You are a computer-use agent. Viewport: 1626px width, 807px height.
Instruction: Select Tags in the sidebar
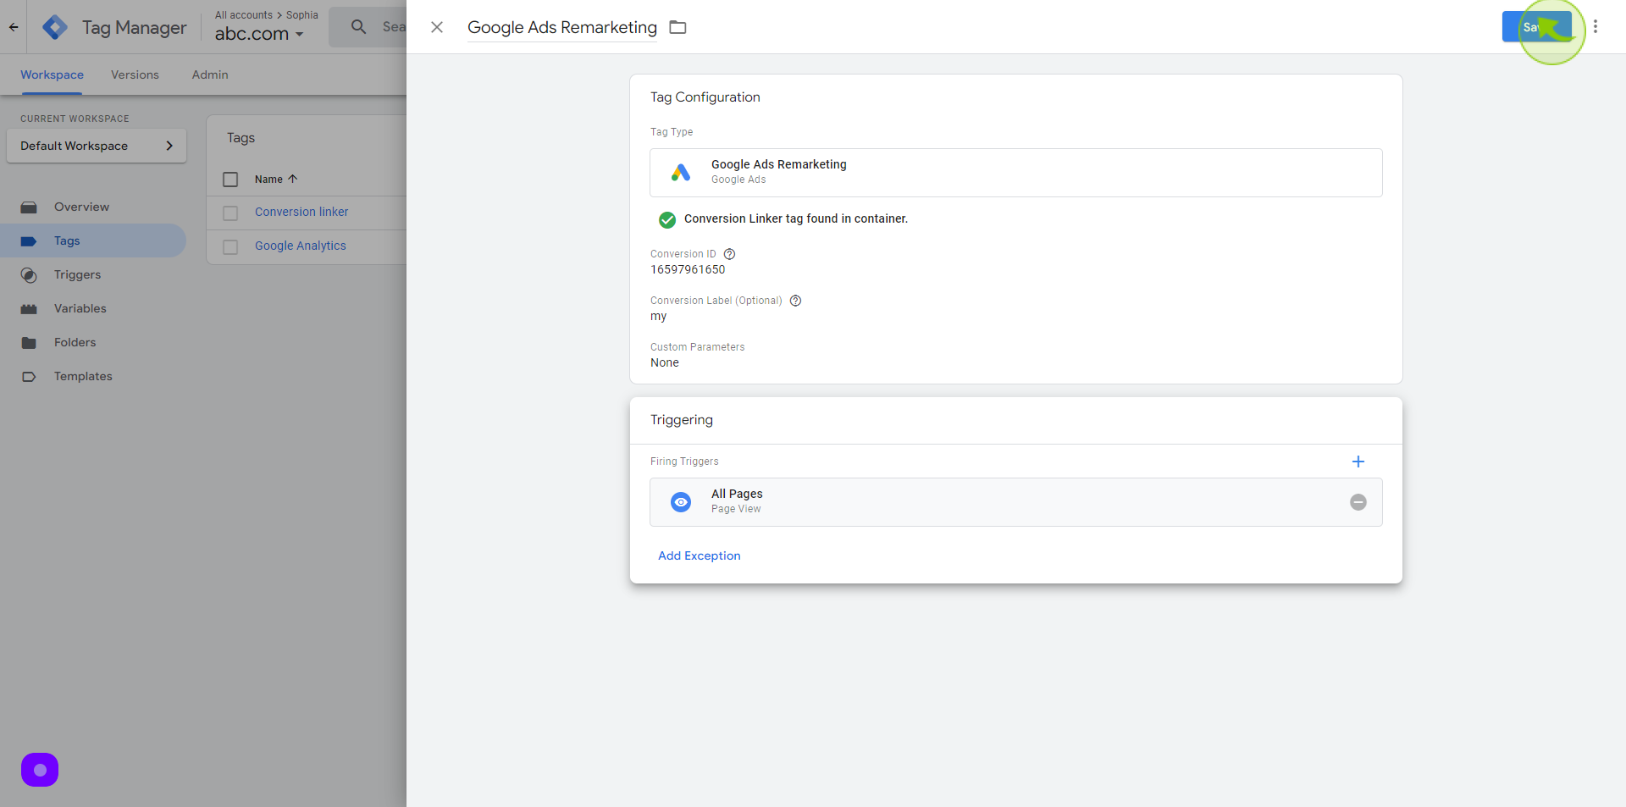click(x=93, y=240)
